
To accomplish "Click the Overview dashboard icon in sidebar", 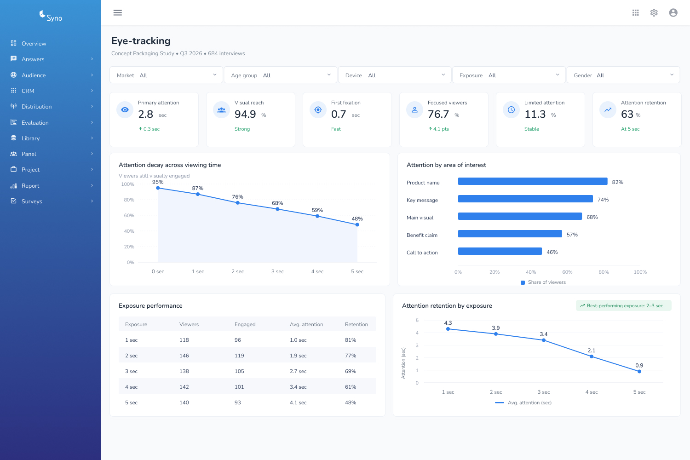I will [x=13, y=43].
